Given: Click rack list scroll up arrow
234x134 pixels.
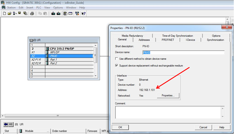Looking at the screenshot, I should pos(96,45).
